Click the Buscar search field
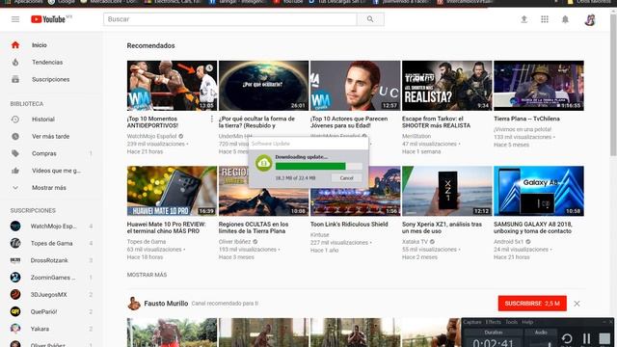This screenshot has width=617, height=347. 230,19
